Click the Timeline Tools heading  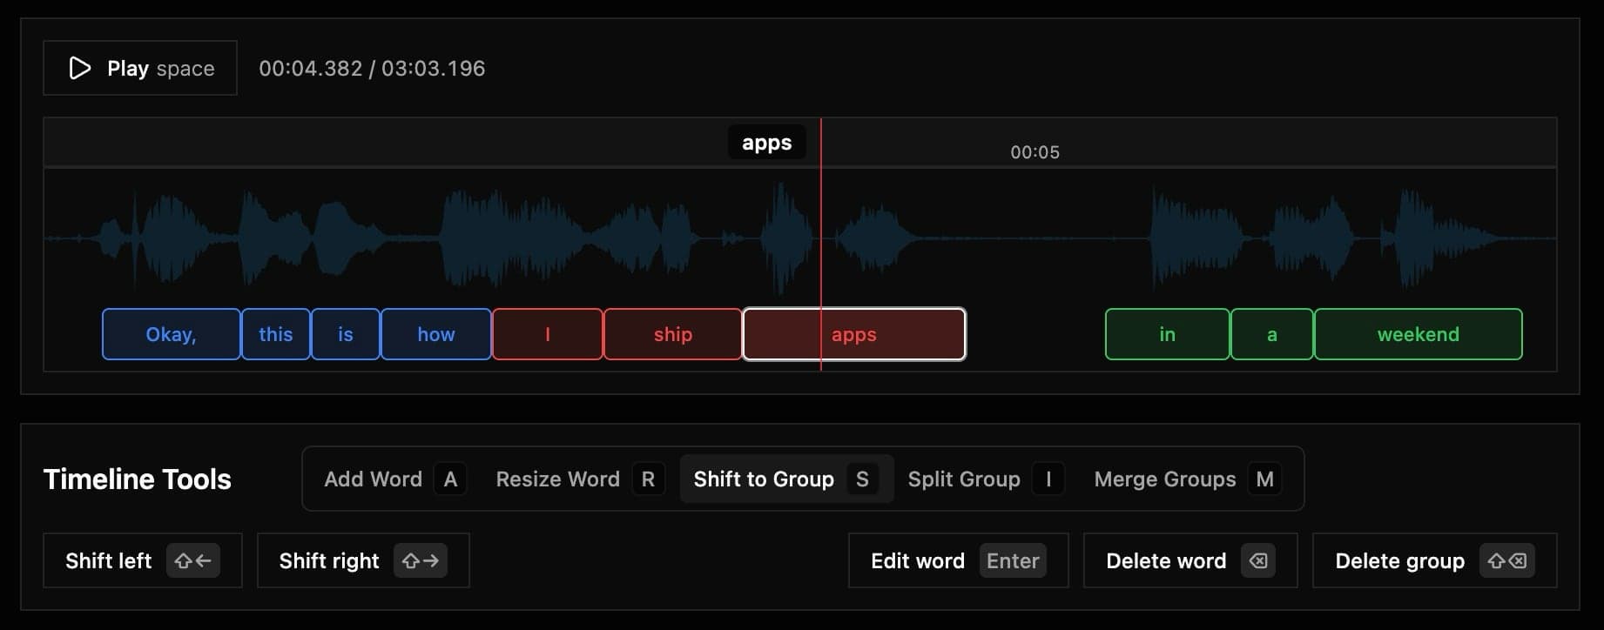click(138, 479)
